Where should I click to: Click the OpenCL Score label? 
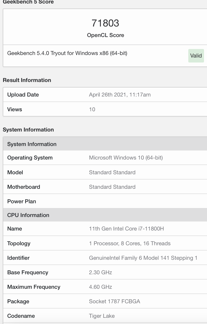105,35
